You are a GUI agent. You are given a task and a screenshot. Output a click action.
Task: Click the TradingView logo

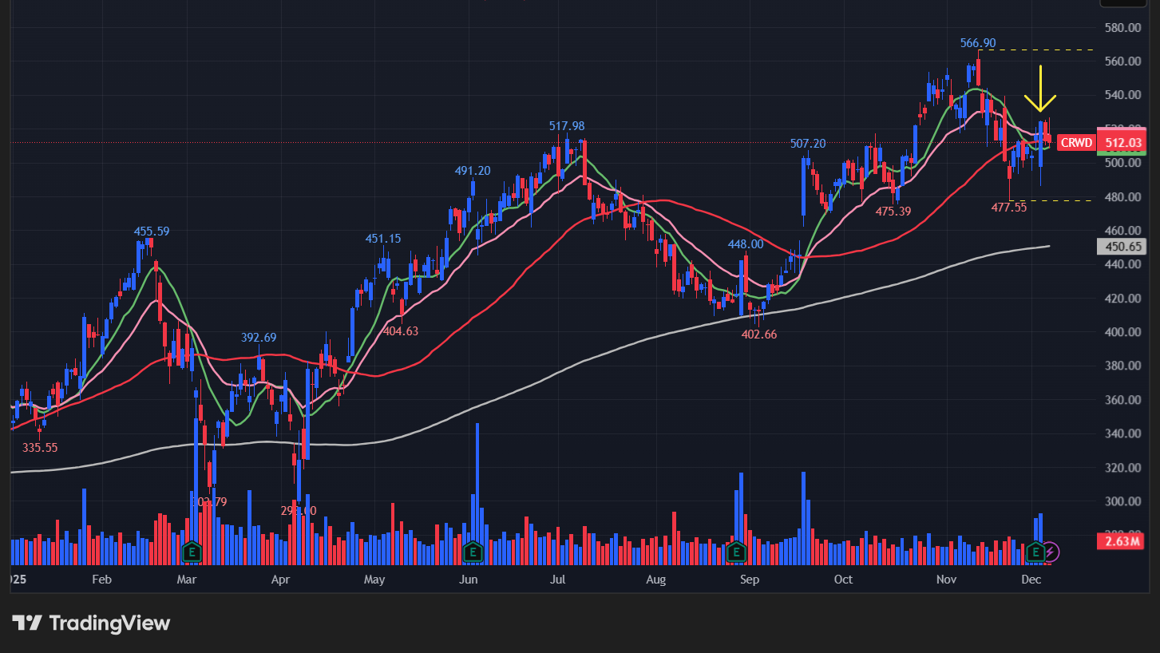click(91, 623)
